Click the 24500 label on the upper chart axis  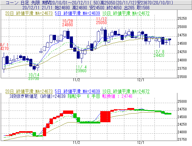point(182,44)
